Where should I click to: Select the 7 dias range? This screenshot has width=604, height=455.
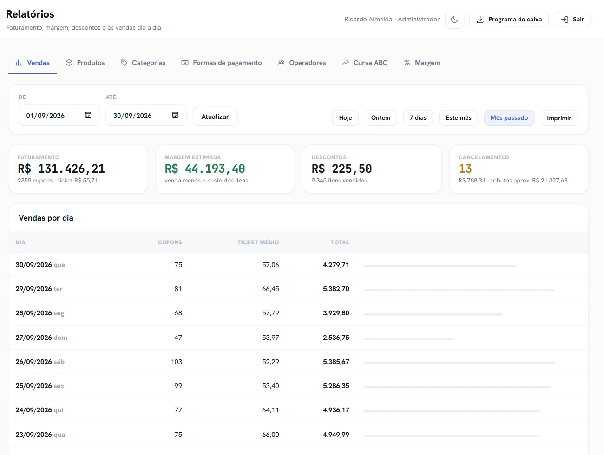[418, 118]
